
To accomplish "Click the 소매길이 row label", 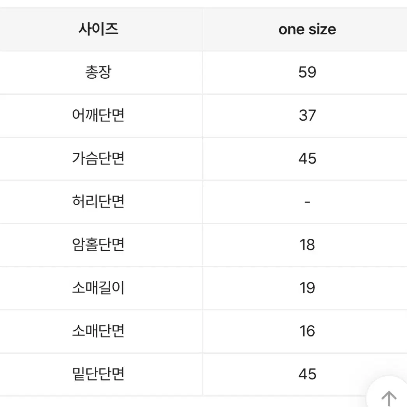I will 99,288.
